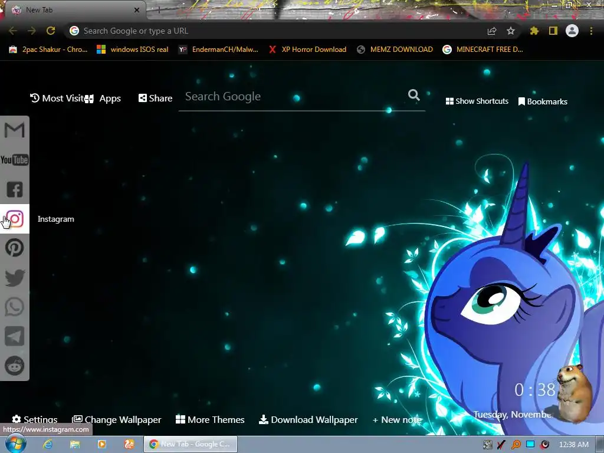Click the blue monitor tray icon

pos(530,444)
